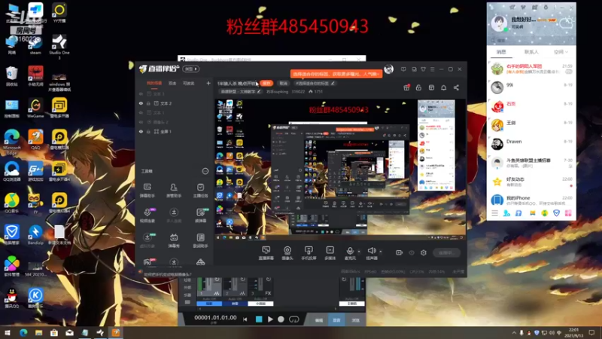Click the 取消 cancel button
This screenshot has height=339, width=602.
pos(284,83)
